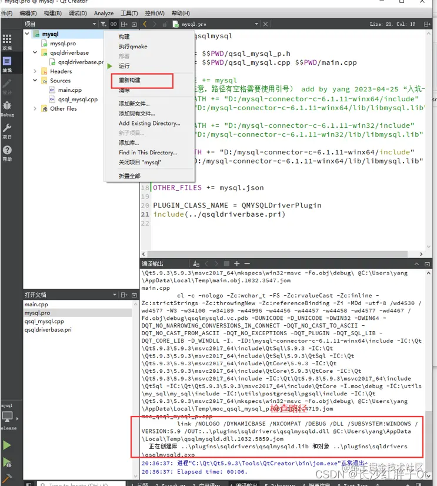The image size is (437, 486).
Task: Close the mysql.pro document with X
Action: pyautogui.click(x=265, y=24)
